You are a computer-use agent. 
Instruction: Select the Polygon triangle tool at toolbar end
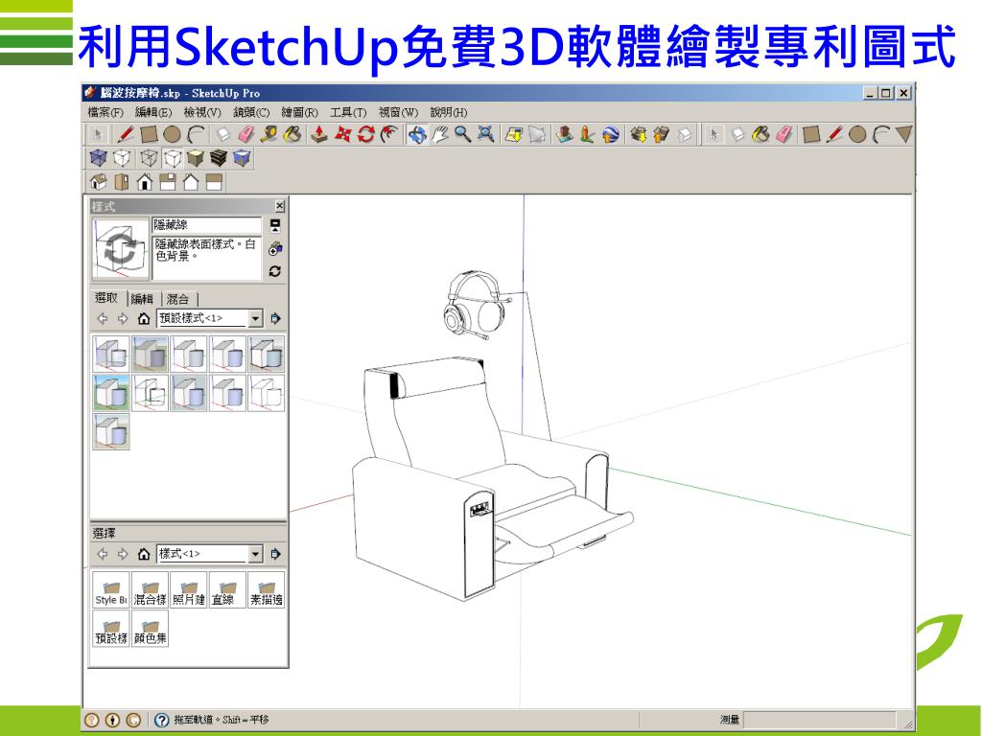903,134
